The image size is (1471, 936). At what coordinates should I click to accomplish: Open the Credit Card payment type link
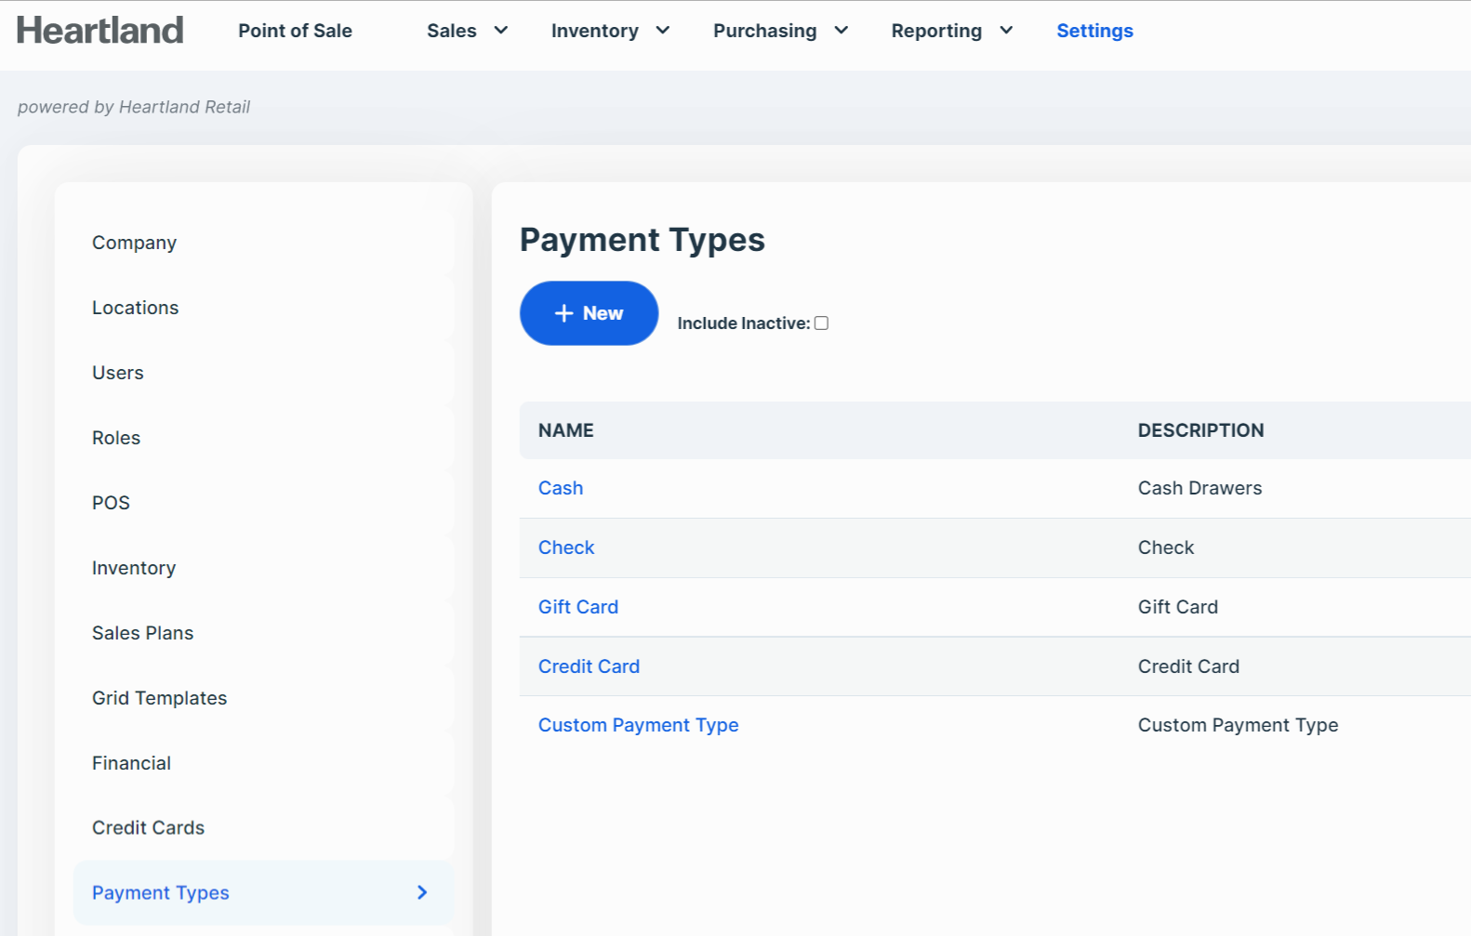[589, 666]
